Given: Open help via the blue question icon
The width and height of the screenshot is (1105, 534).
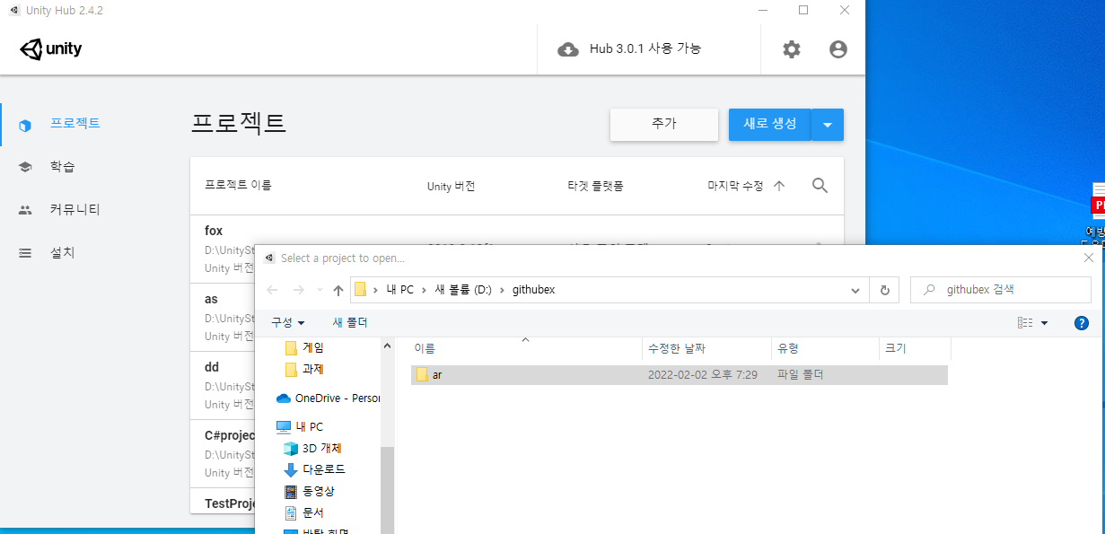Looking at the screenshot, I should pos(1082,323).
